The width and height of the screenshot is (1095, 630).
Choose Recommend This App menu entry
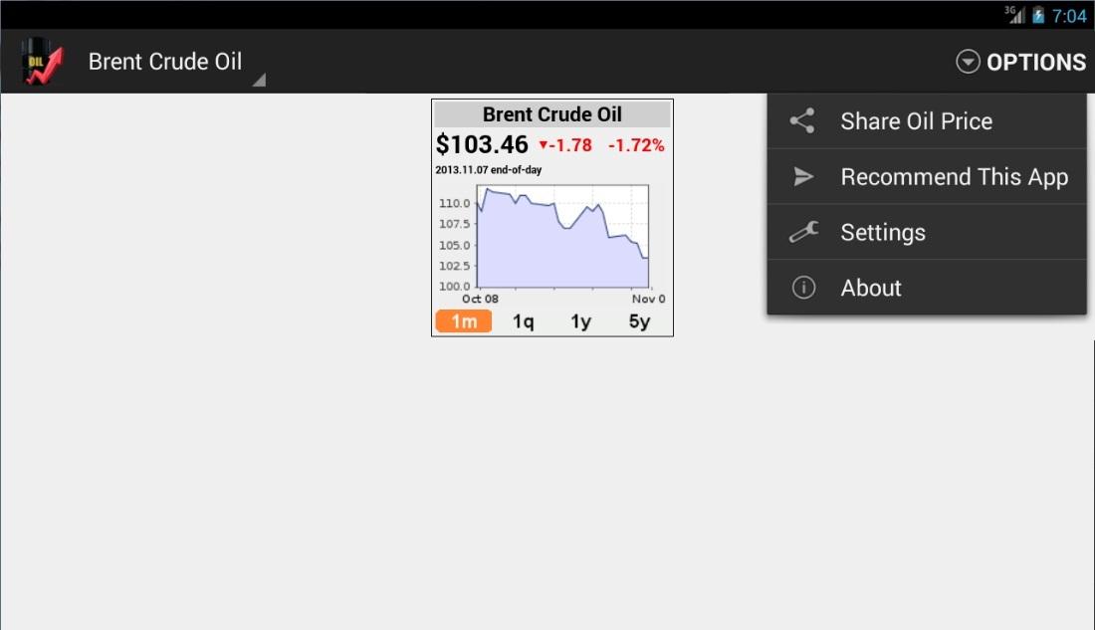pos(927,177)
